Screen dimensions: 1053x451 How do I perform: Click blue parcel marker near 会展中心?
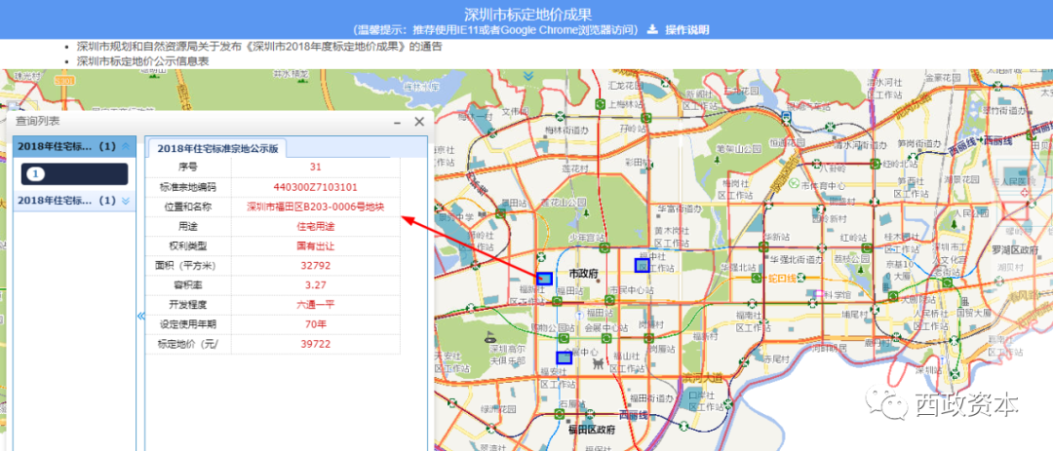coord(563,357)
